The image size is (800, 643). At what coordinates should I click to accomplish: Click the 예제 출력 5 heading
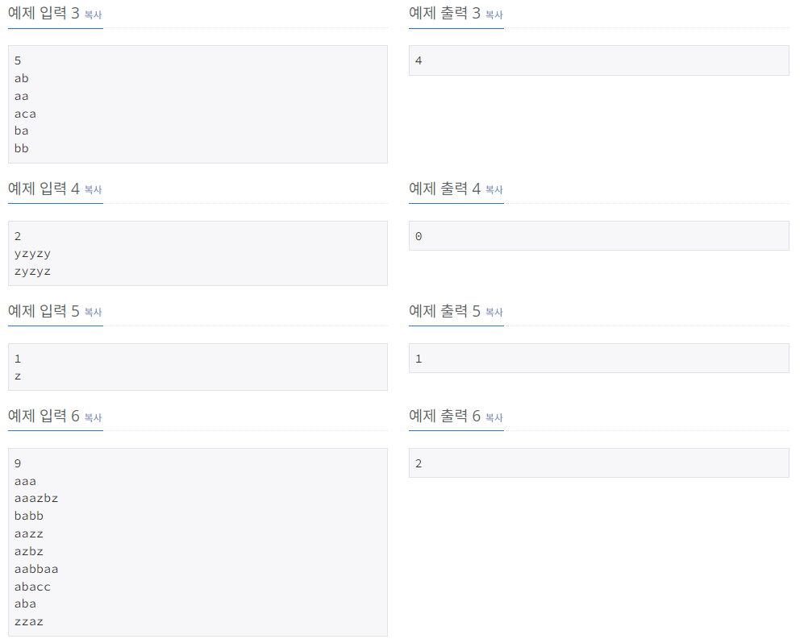445,311
